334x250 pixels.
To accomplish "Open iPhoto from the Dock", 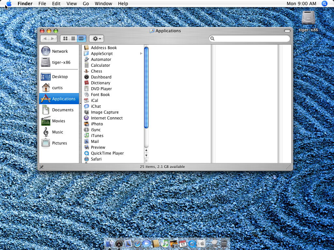I will click(174, 243).
